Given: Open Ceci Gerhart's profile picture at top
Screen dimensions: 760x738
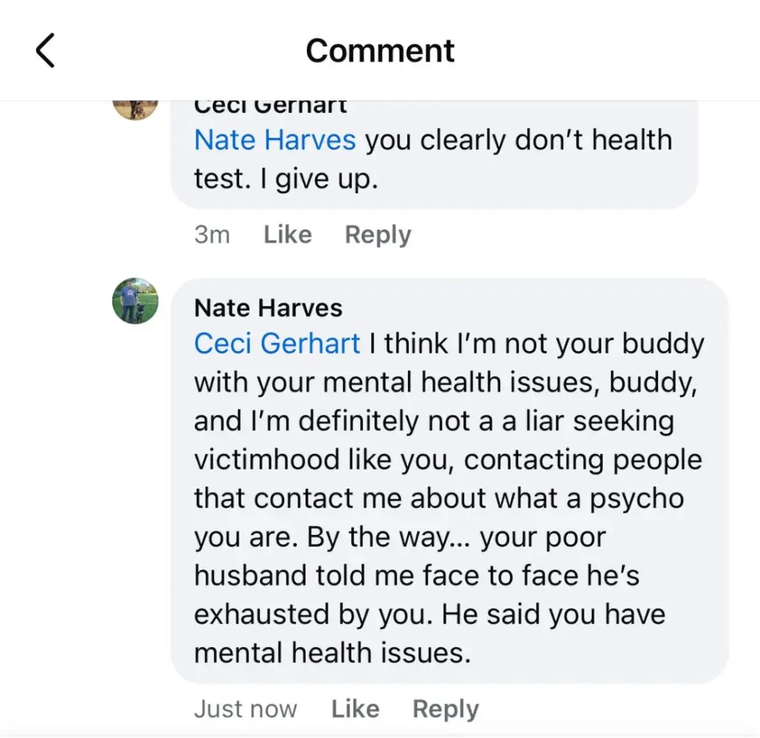Looking at the screenshot, I should pyautogui.click(x=135, y=108).
